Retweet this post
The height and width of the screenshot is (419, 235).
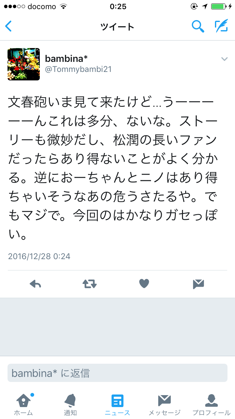(90, 284)
